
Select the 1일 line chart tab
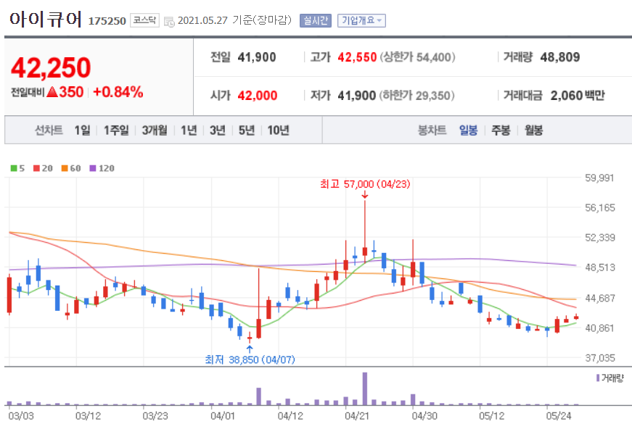pos(82,130)
